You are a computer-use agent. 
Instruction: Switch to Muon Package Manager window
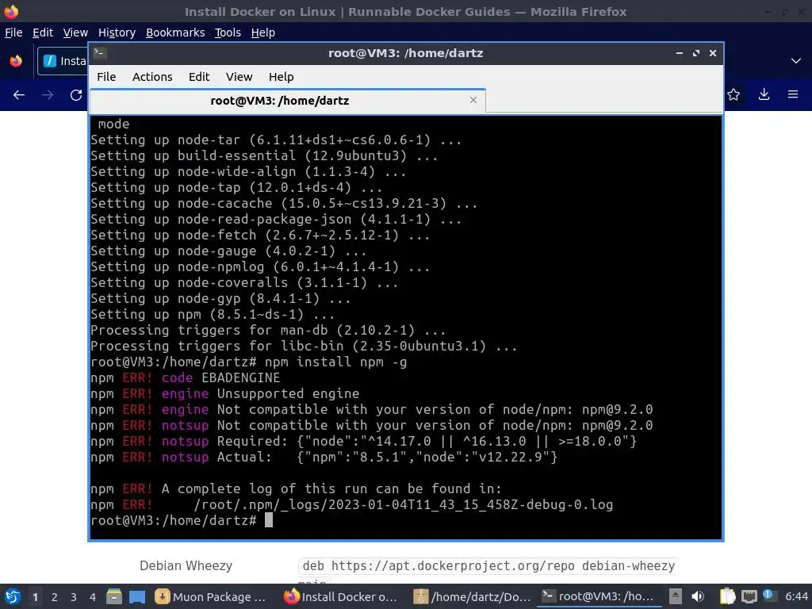coord(211,597)
